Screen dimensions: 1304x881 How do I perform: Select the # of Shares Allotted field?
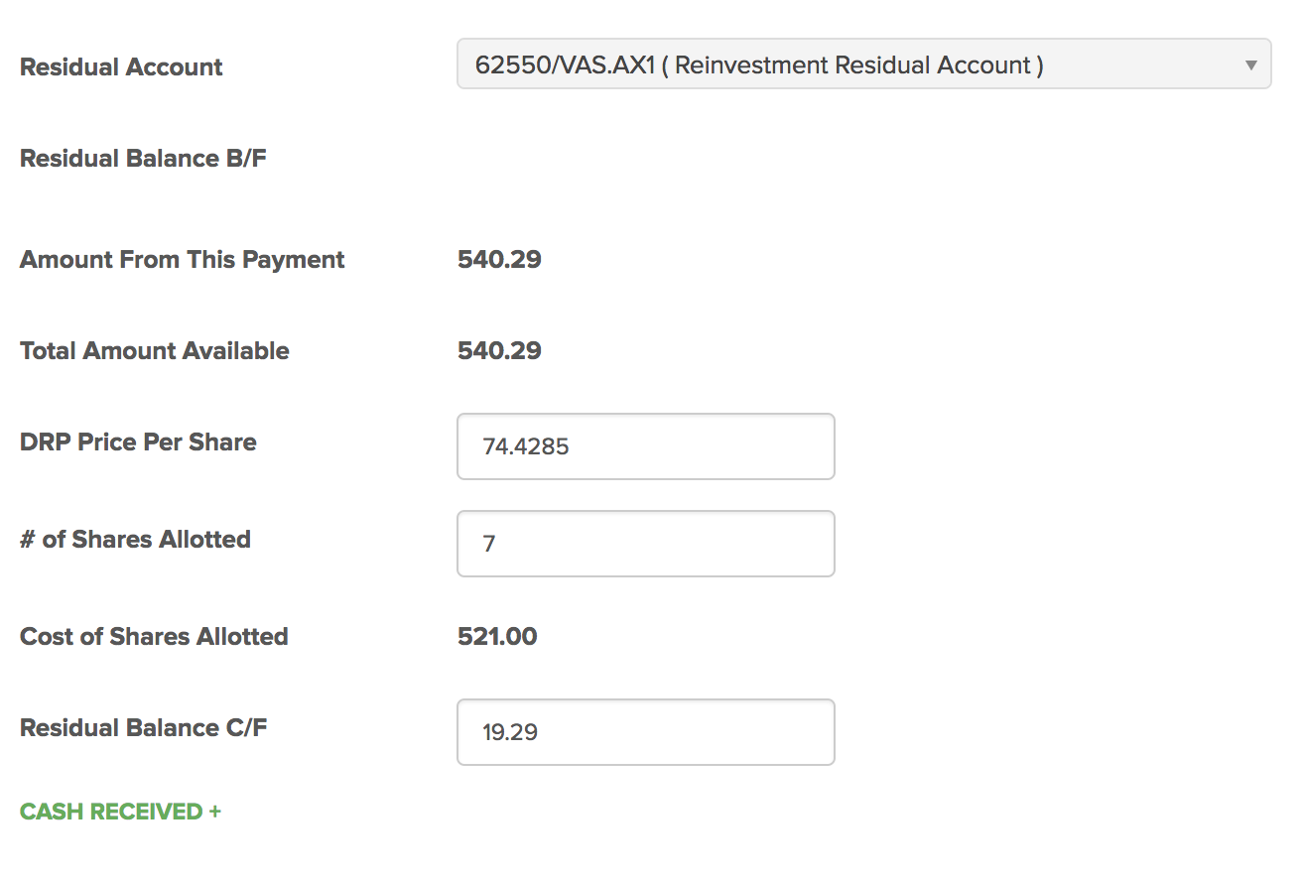tap(645, 544)
